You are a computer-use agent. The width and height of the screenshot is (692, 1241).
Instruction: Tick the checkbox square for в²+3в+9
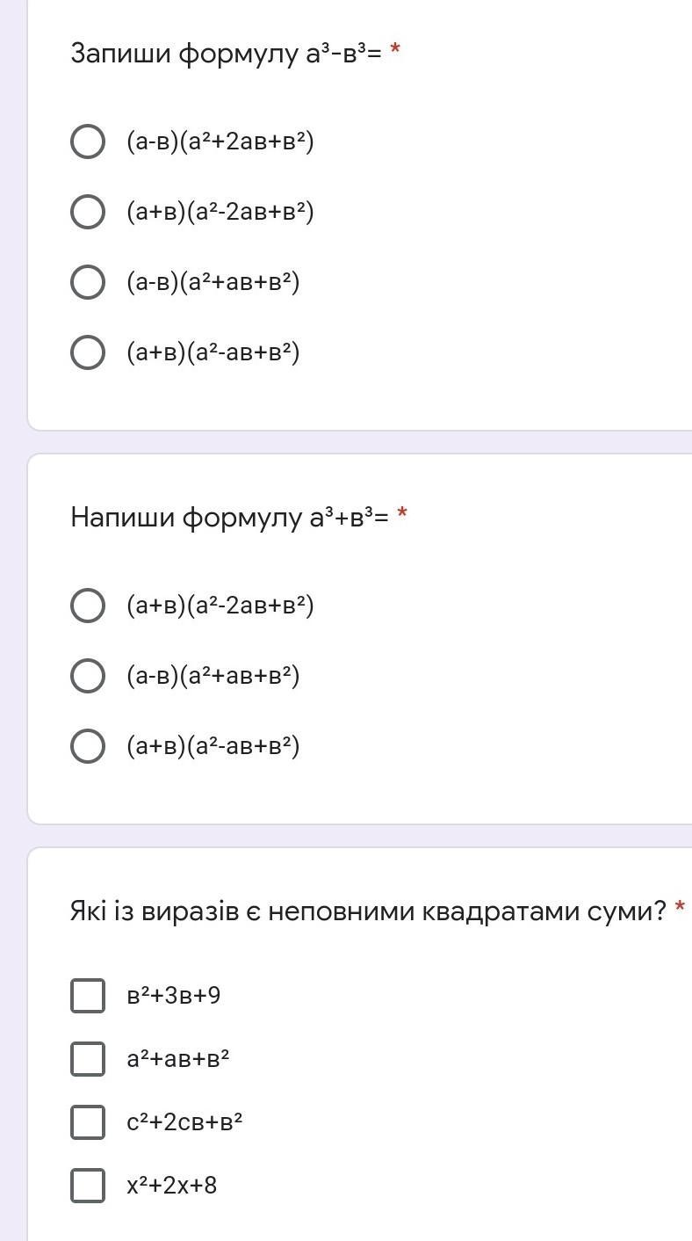point(88,996)
